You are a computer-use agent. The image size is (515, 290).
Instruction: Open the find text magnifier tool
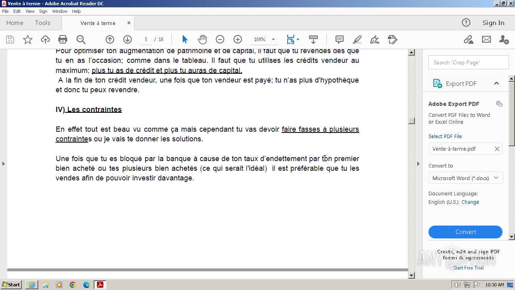81,39
